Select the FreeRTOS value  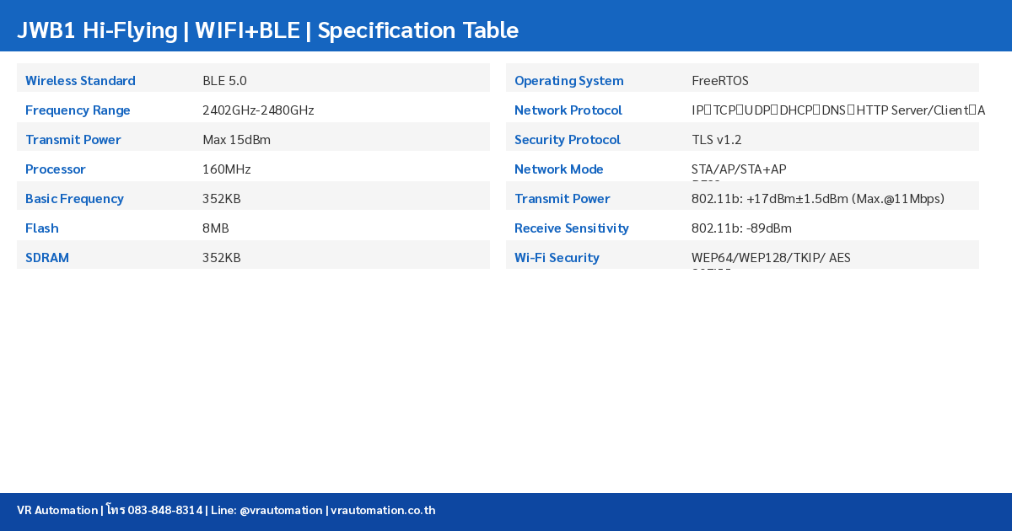click(x=719, y=81)
